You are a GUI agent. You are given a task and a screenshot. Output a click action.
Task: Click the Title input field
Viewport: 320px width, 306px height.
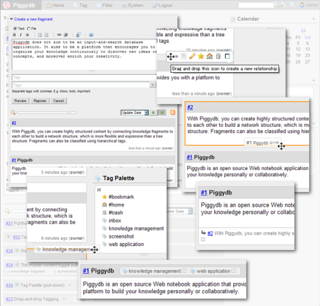coord(84,78)
